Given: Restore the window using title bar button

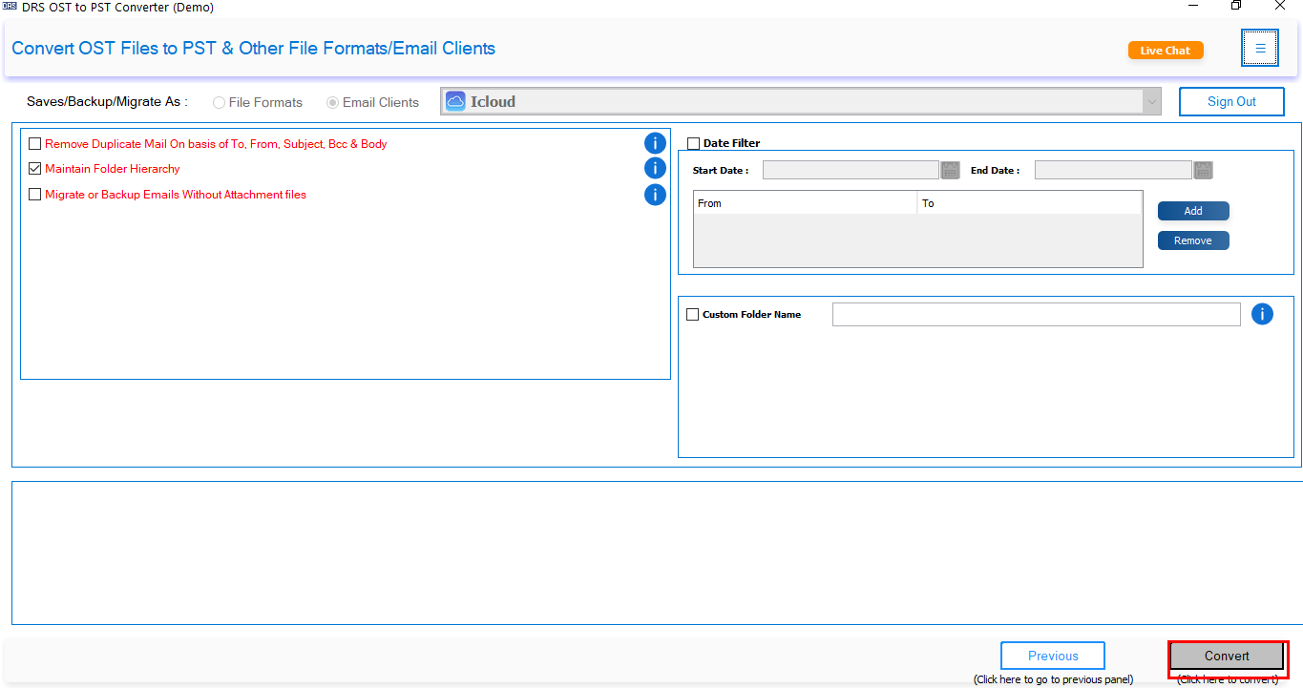Looking at the screenshot, I should 1236,6.
